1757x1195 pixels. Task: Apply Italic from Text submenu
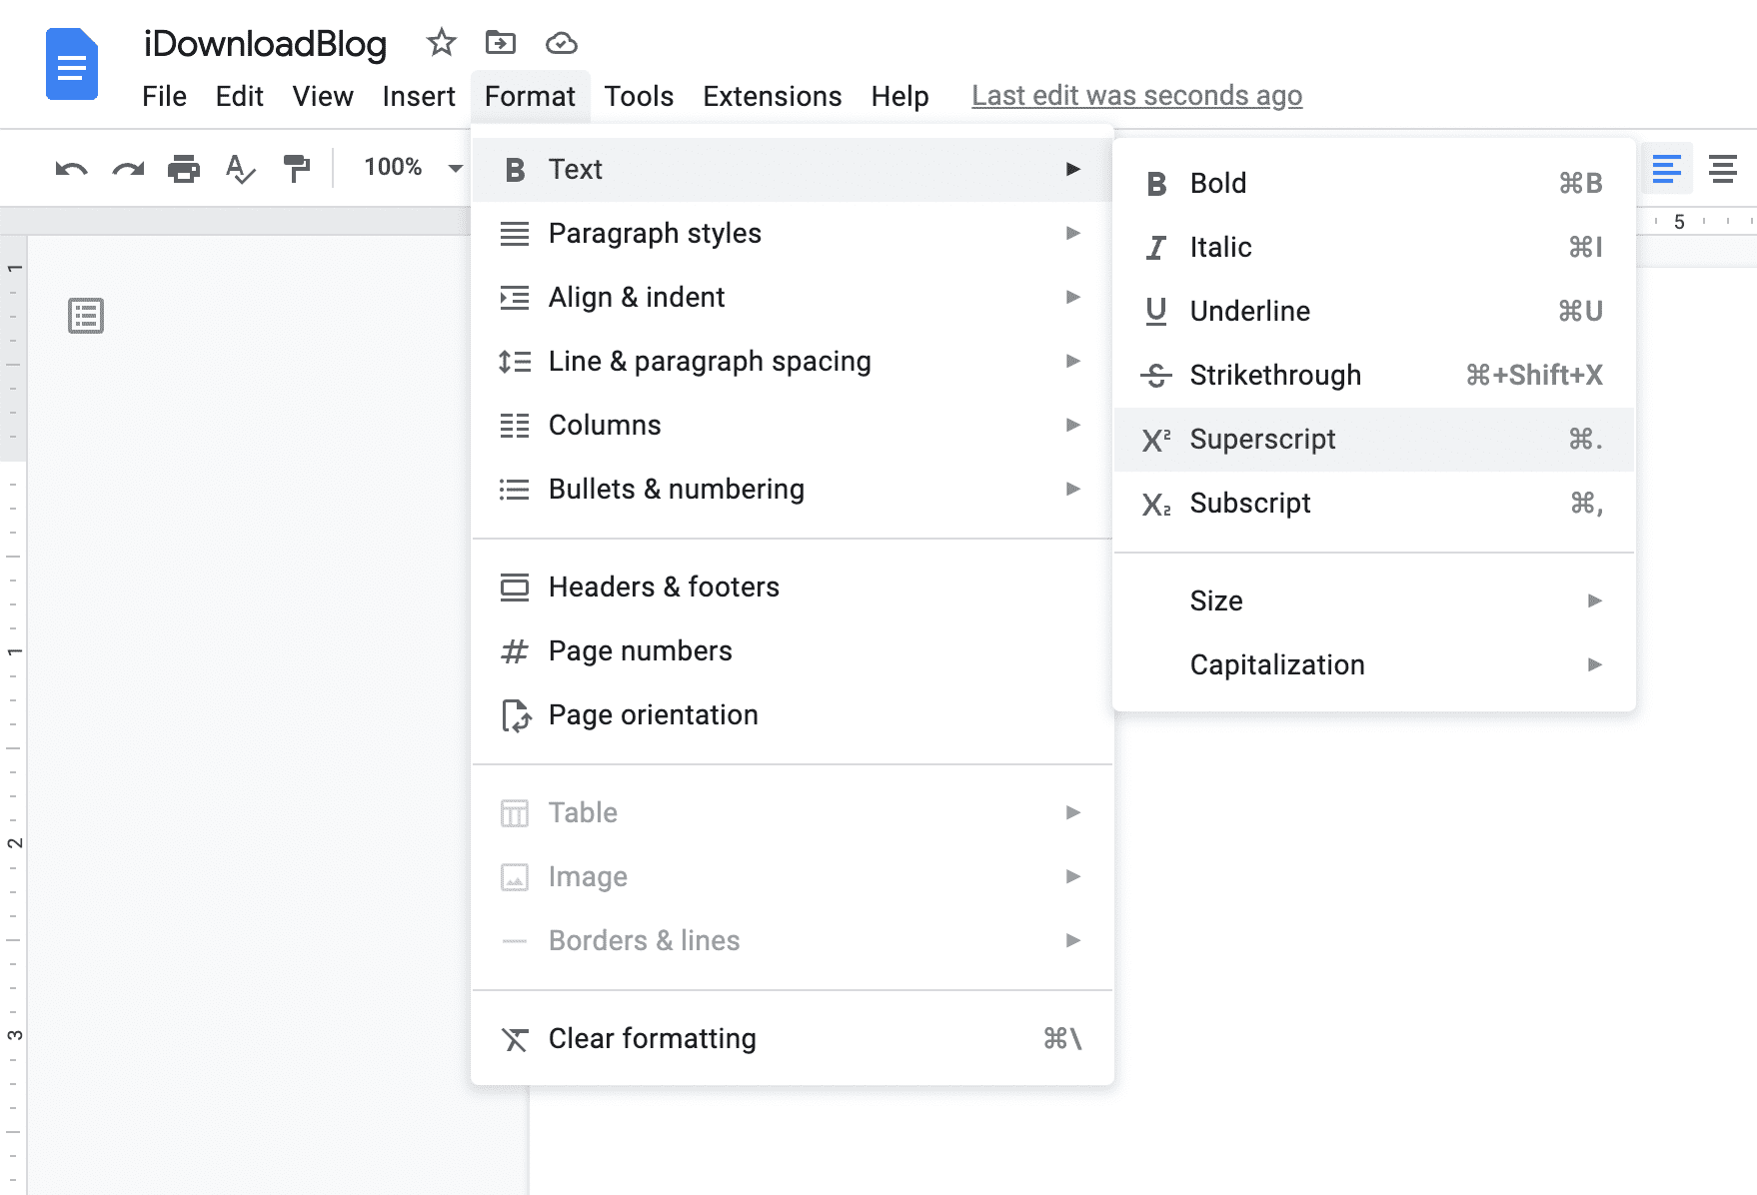coord(1374,248)
